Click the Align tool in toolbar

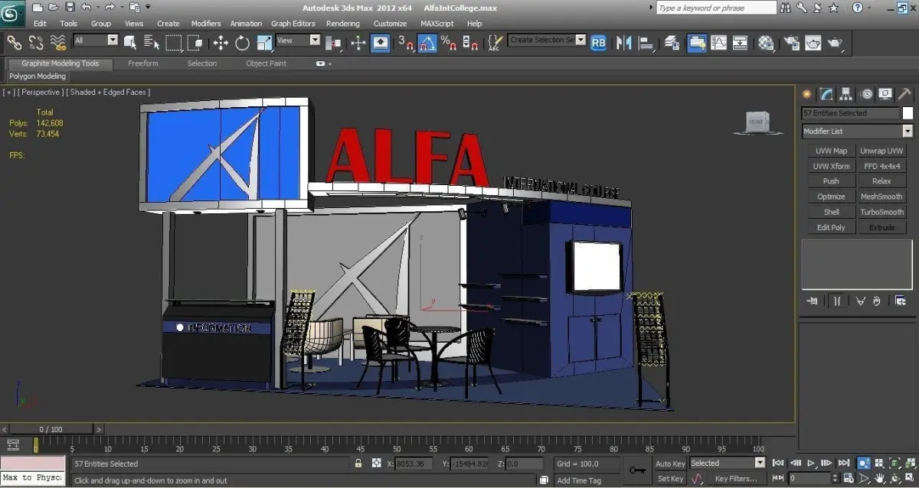click(645, 42)
